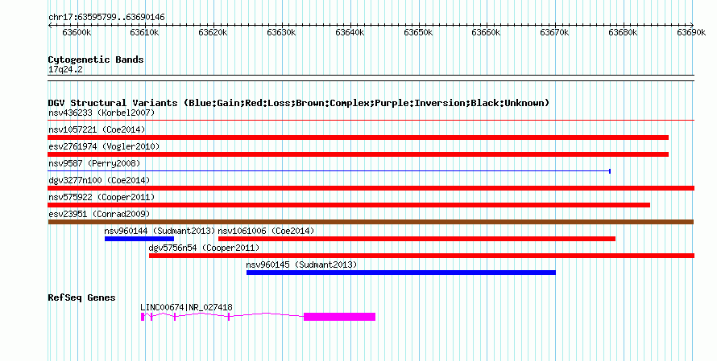
Task: Click the 63650k ruler tick label
Action: point(418,32)
